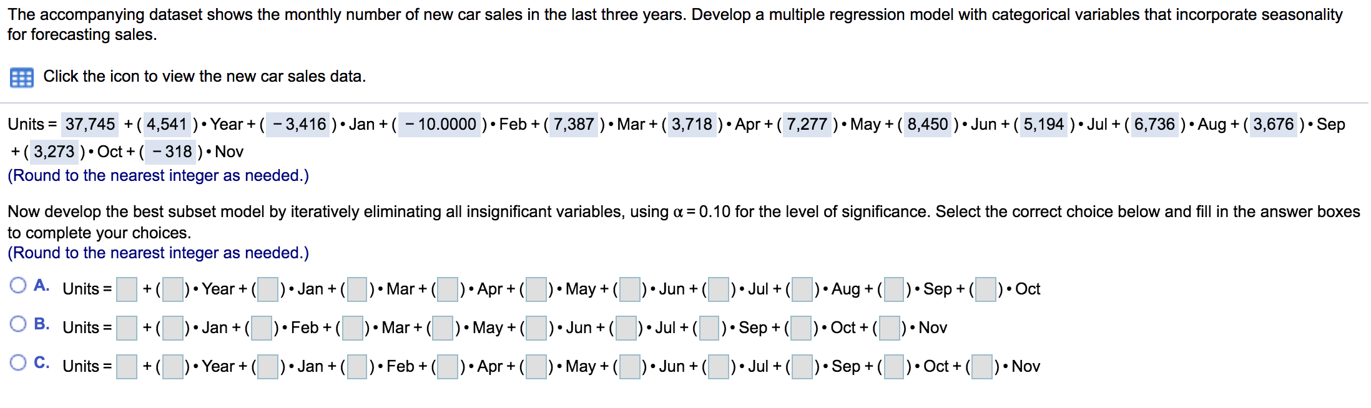1371x408 pixels.
Task: Select the 4,541 Year coefficient value
Action: [167, 124]
